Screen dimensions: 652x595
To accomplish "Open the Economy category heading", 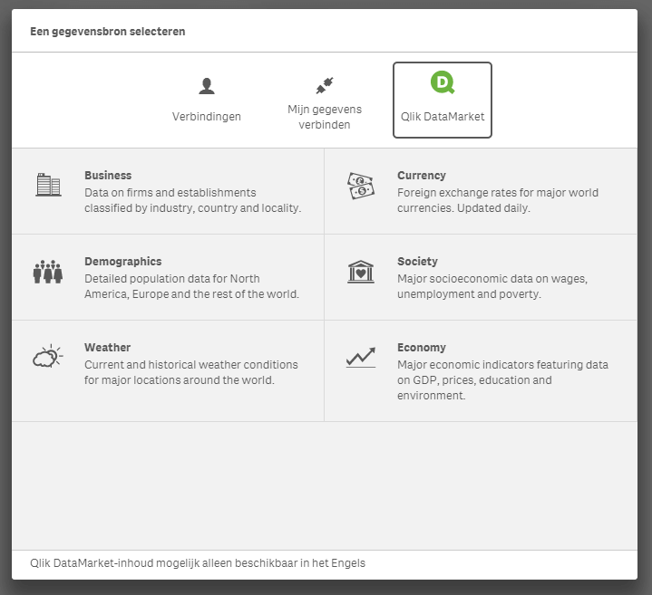I will point(422,347).
